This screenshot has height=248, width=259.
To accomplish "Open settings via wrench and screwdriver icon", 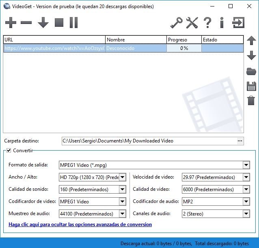I will [192, 23].
